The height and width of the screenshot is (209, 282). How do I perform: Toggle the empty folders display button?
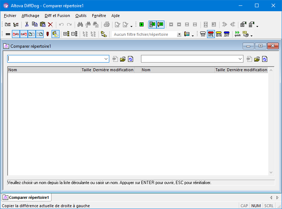(x=56, y=34)
